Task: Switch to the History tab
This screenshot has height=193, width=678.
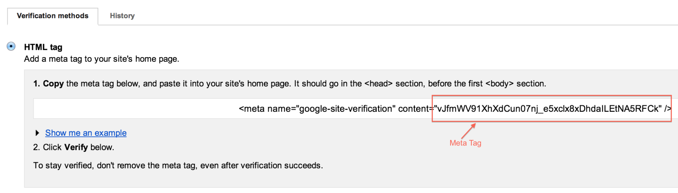Action: point(122,16)
